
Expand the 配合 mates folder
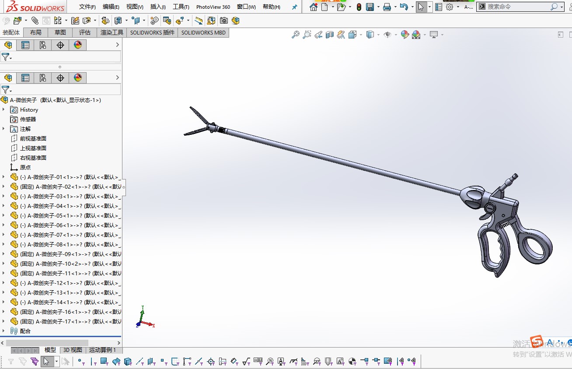3,331
